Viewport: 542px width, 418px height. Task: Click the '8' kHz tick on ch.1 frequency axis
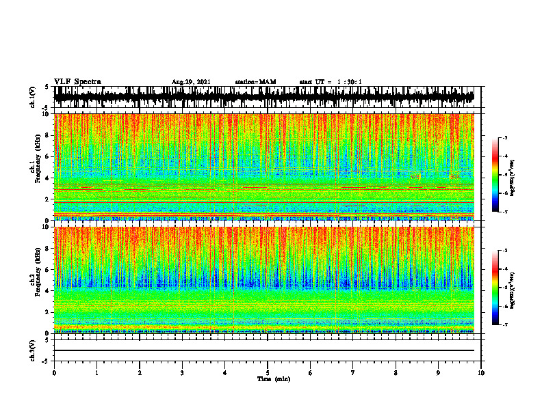pyautogui.click(x=48, y=135)
